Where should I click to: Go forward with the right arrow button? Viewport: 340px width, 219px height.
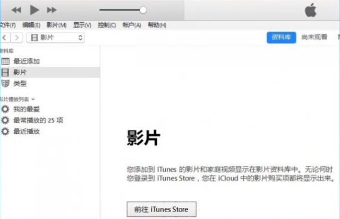tap(16, 38)
